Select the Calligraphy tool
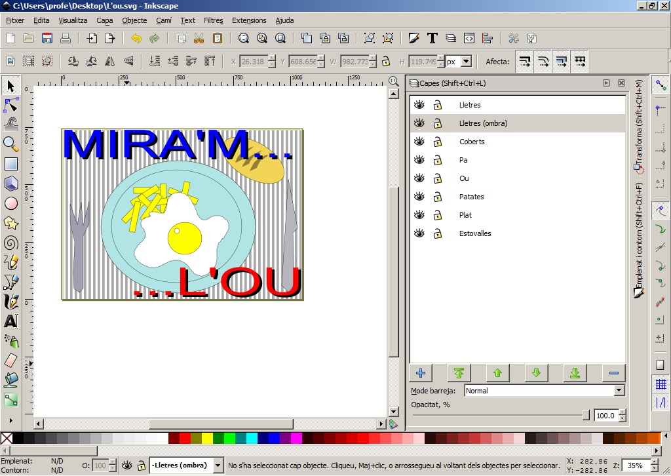This screenshot has width=671, height=476. pos(11,302)
